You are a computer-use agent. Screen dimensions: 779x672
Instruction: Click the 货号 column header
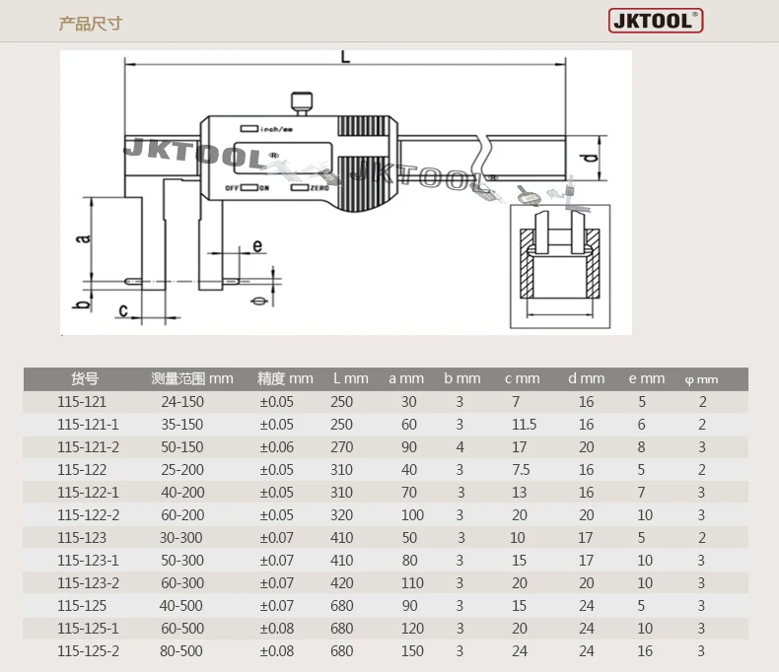point(85,378)
